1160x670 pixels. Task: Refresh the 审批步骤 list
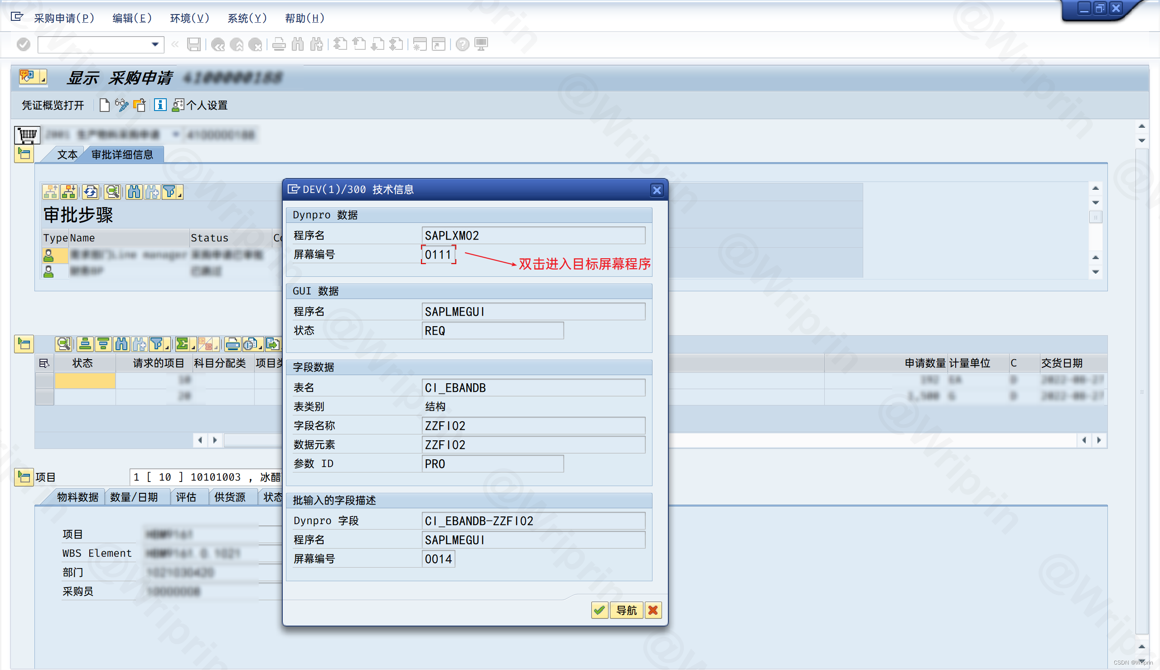coord(91,192)
